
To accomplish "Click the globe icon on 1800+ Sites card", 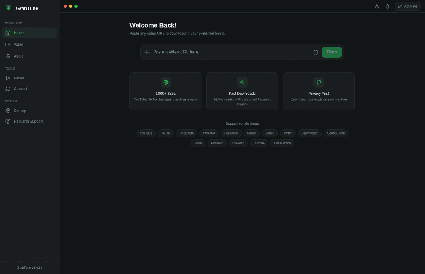I will (166, 82).
